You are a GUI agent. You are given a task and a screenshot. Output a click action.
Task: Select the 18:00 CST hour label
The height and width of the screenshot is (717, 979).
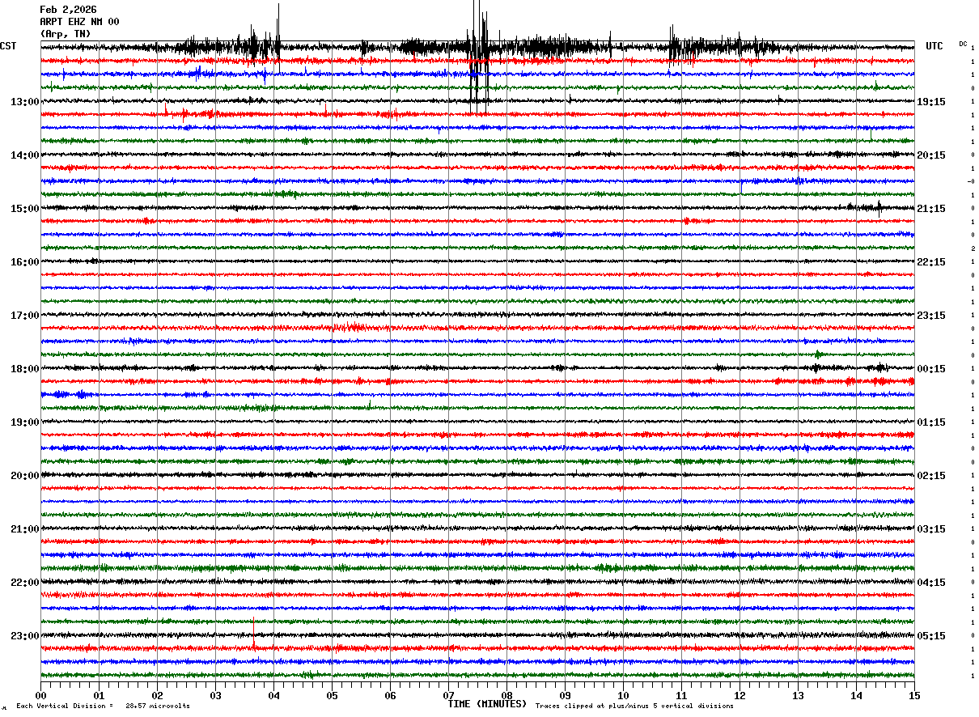(x=25, y=369)
